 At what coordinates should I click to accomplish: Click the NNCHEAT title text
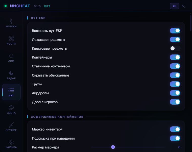pos(20,6)
